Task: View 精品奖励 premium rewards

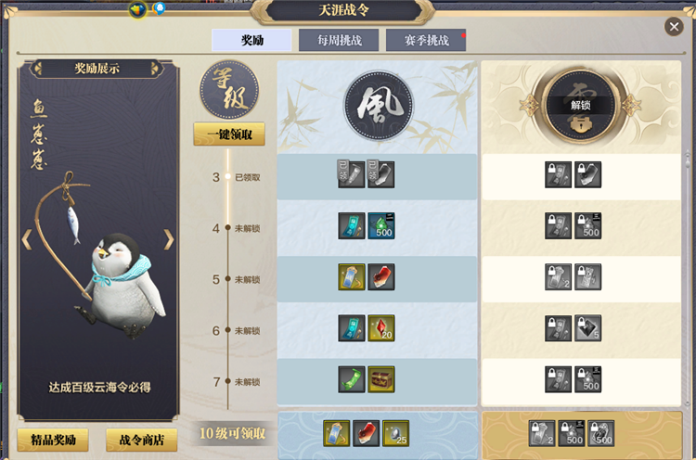Action: [x=53, y=440]
